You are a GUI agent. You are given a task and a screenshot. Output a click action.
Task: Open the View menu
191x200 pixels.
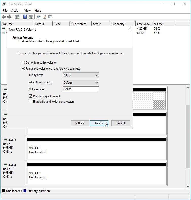tap(27, 11)
